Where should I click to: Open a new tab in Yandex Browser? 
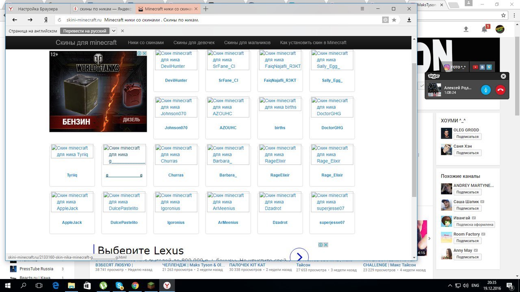coord(206,9)
